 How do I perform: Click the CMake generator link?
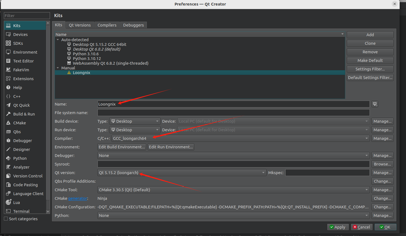click(78, 198)
